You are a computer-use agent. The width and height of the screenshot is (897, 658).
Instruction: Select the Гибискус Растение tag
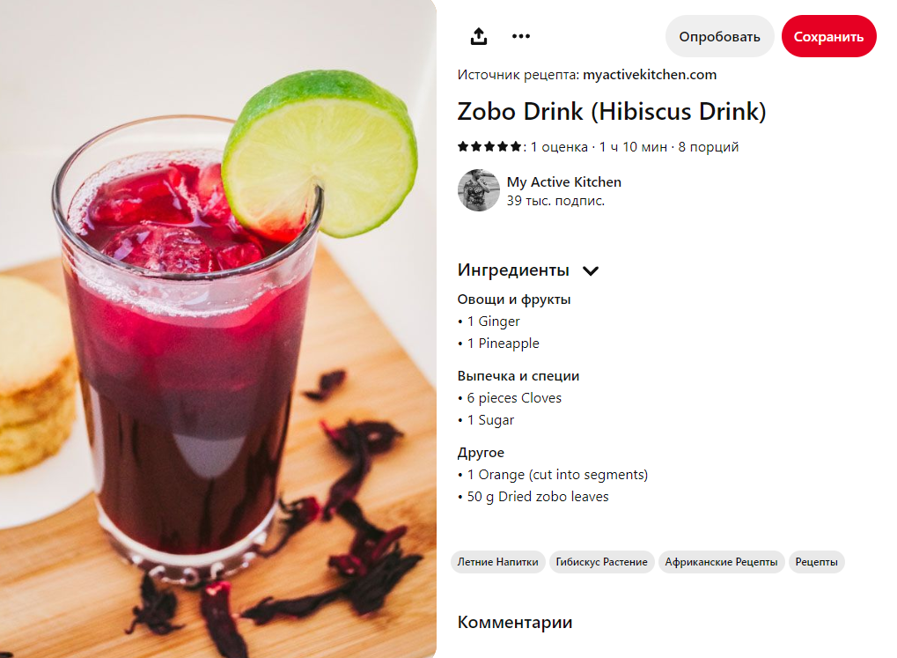click(601, 562)
